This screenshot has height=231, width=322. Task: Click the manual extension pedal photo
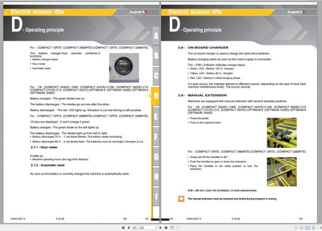pos(282,133)
